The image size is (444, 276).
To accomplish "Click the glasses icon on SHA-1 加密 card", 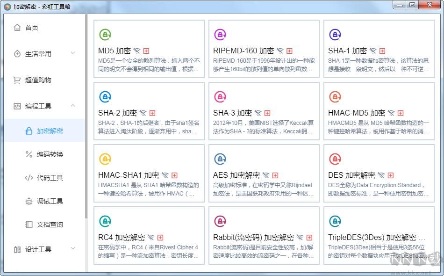I will pos(372,51).
